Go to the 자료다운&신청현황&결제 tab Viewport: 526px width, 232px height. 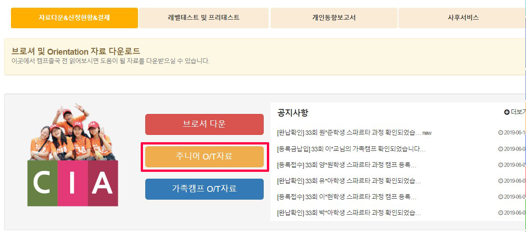tap(74, 18)
